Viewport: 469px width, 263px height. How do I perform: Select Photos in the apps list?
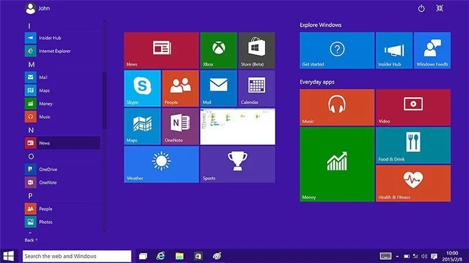pyautogui.click(x=62, y=222)
